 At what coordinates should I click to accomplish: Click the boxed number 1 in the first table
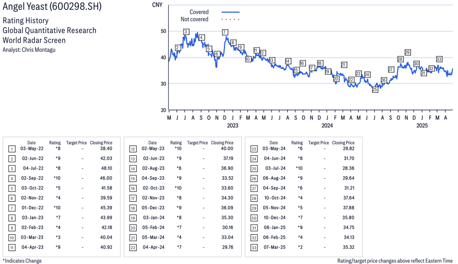point(12,149)
